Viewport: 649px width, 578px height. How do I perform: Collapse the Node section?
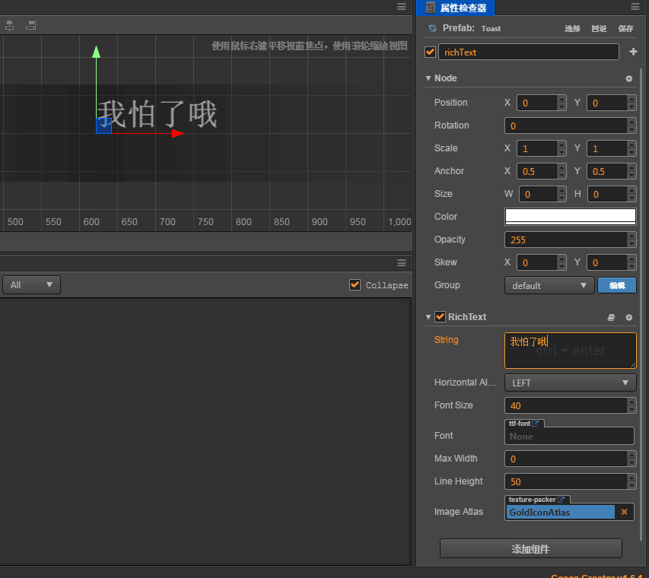428,78
